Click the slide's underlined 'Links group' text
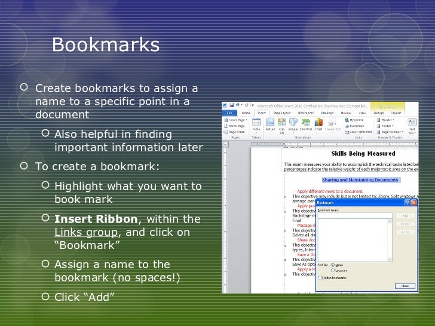This screenshot has width=435, height=326. (x=86, y=232)
